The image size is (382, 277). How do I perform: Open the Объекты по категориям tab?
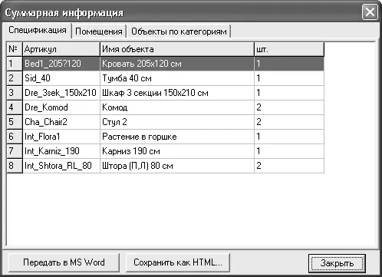tap(179, 31)
